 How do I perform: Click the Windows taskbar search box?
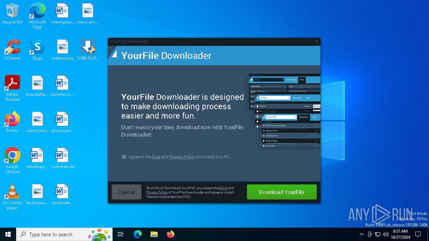click(64, 234)
